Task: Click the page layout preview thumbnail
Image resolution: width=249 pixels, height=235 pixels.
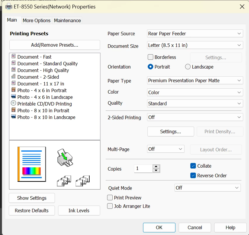Action: (32, 164)
